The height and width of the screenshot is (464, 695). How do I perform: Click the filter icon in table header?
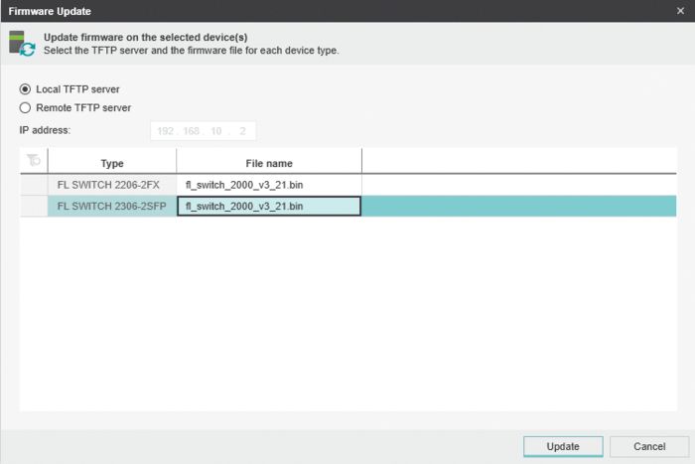(x=34, y=160)
